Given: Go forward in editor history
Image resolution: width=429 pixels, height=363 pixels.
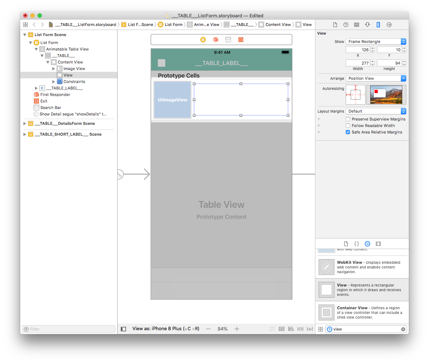Looking at the screenshot, I should pyautogui.click(x=42, y=25).
